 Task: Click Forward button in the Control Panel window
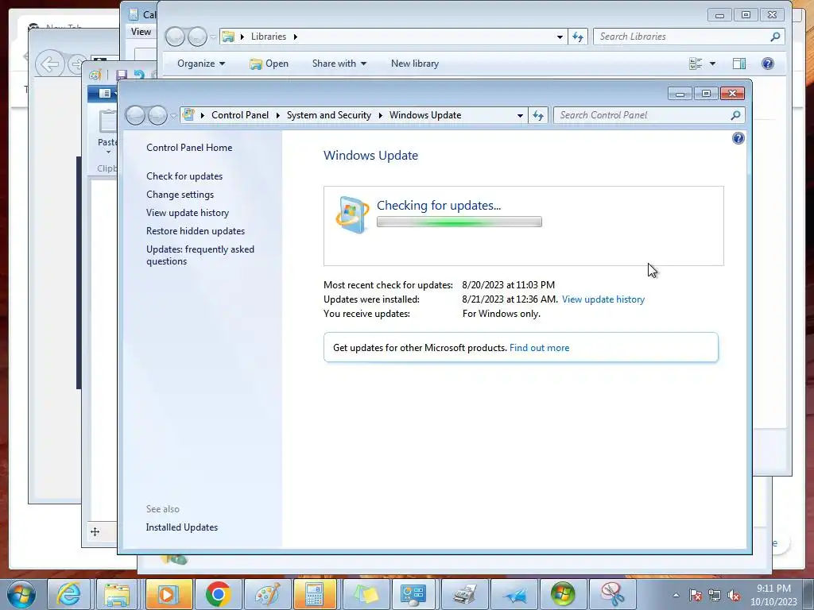pyautogui.click(x=157, y=115)
